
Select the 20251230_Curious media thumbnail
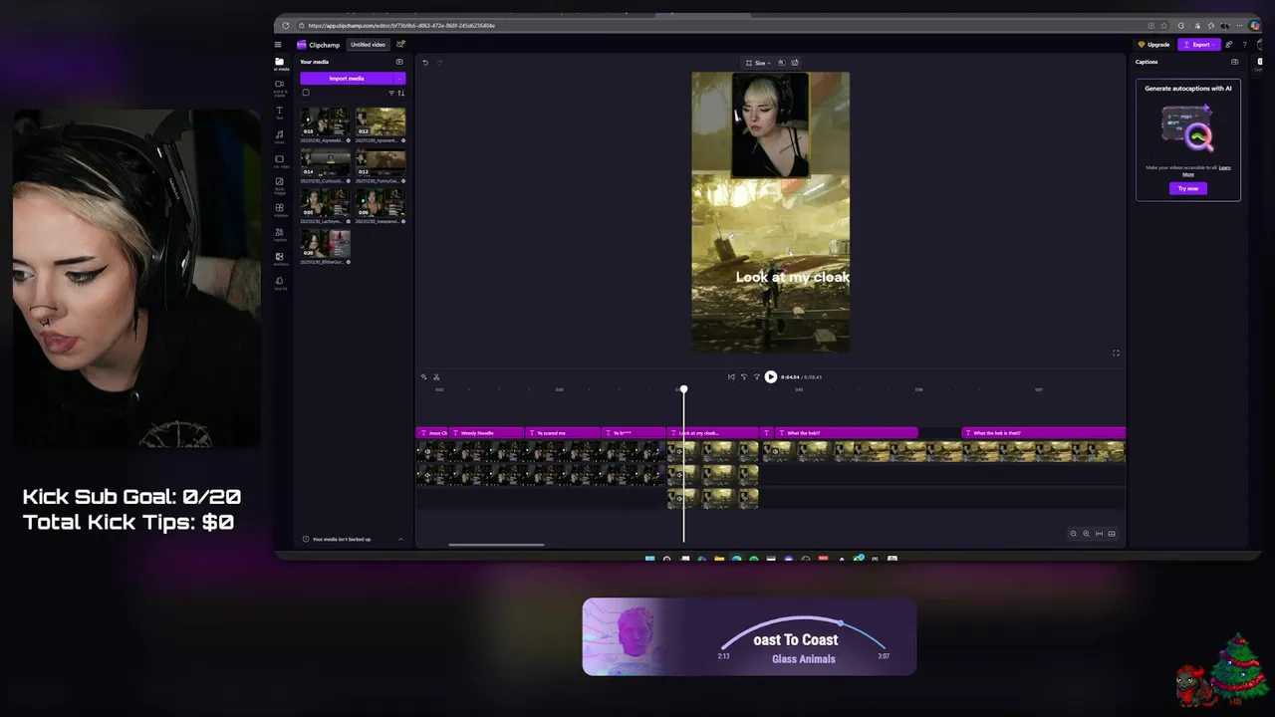326,162
